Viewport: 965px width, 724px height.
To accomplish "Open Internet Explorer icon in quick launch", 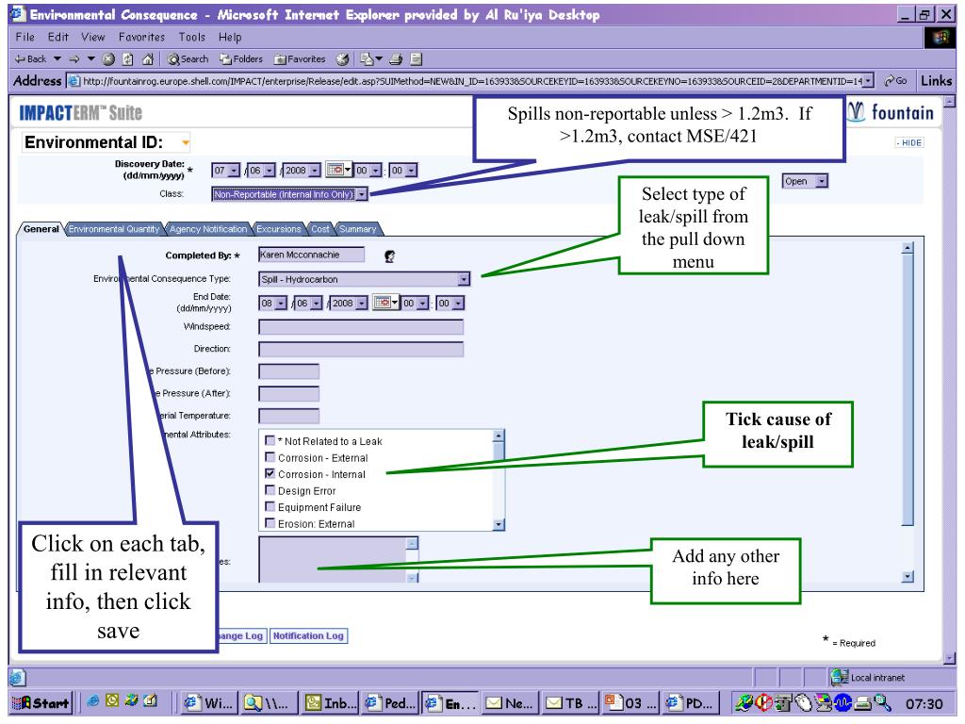I will tap(93, 700).
